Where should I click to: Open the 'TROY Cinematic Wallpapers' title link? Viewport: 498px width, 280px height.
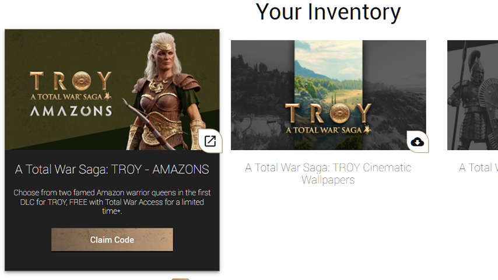click(x=328, y=173)
